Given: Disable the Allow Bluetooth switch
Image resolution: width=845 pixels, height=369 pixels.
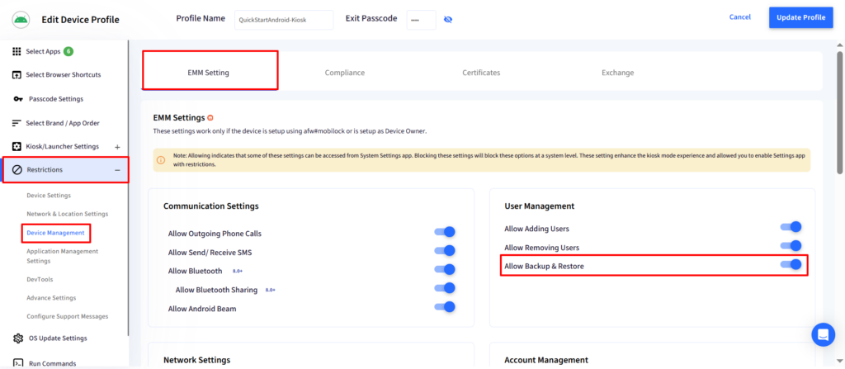Looking at the screenshot, I should tap(445, 269).
